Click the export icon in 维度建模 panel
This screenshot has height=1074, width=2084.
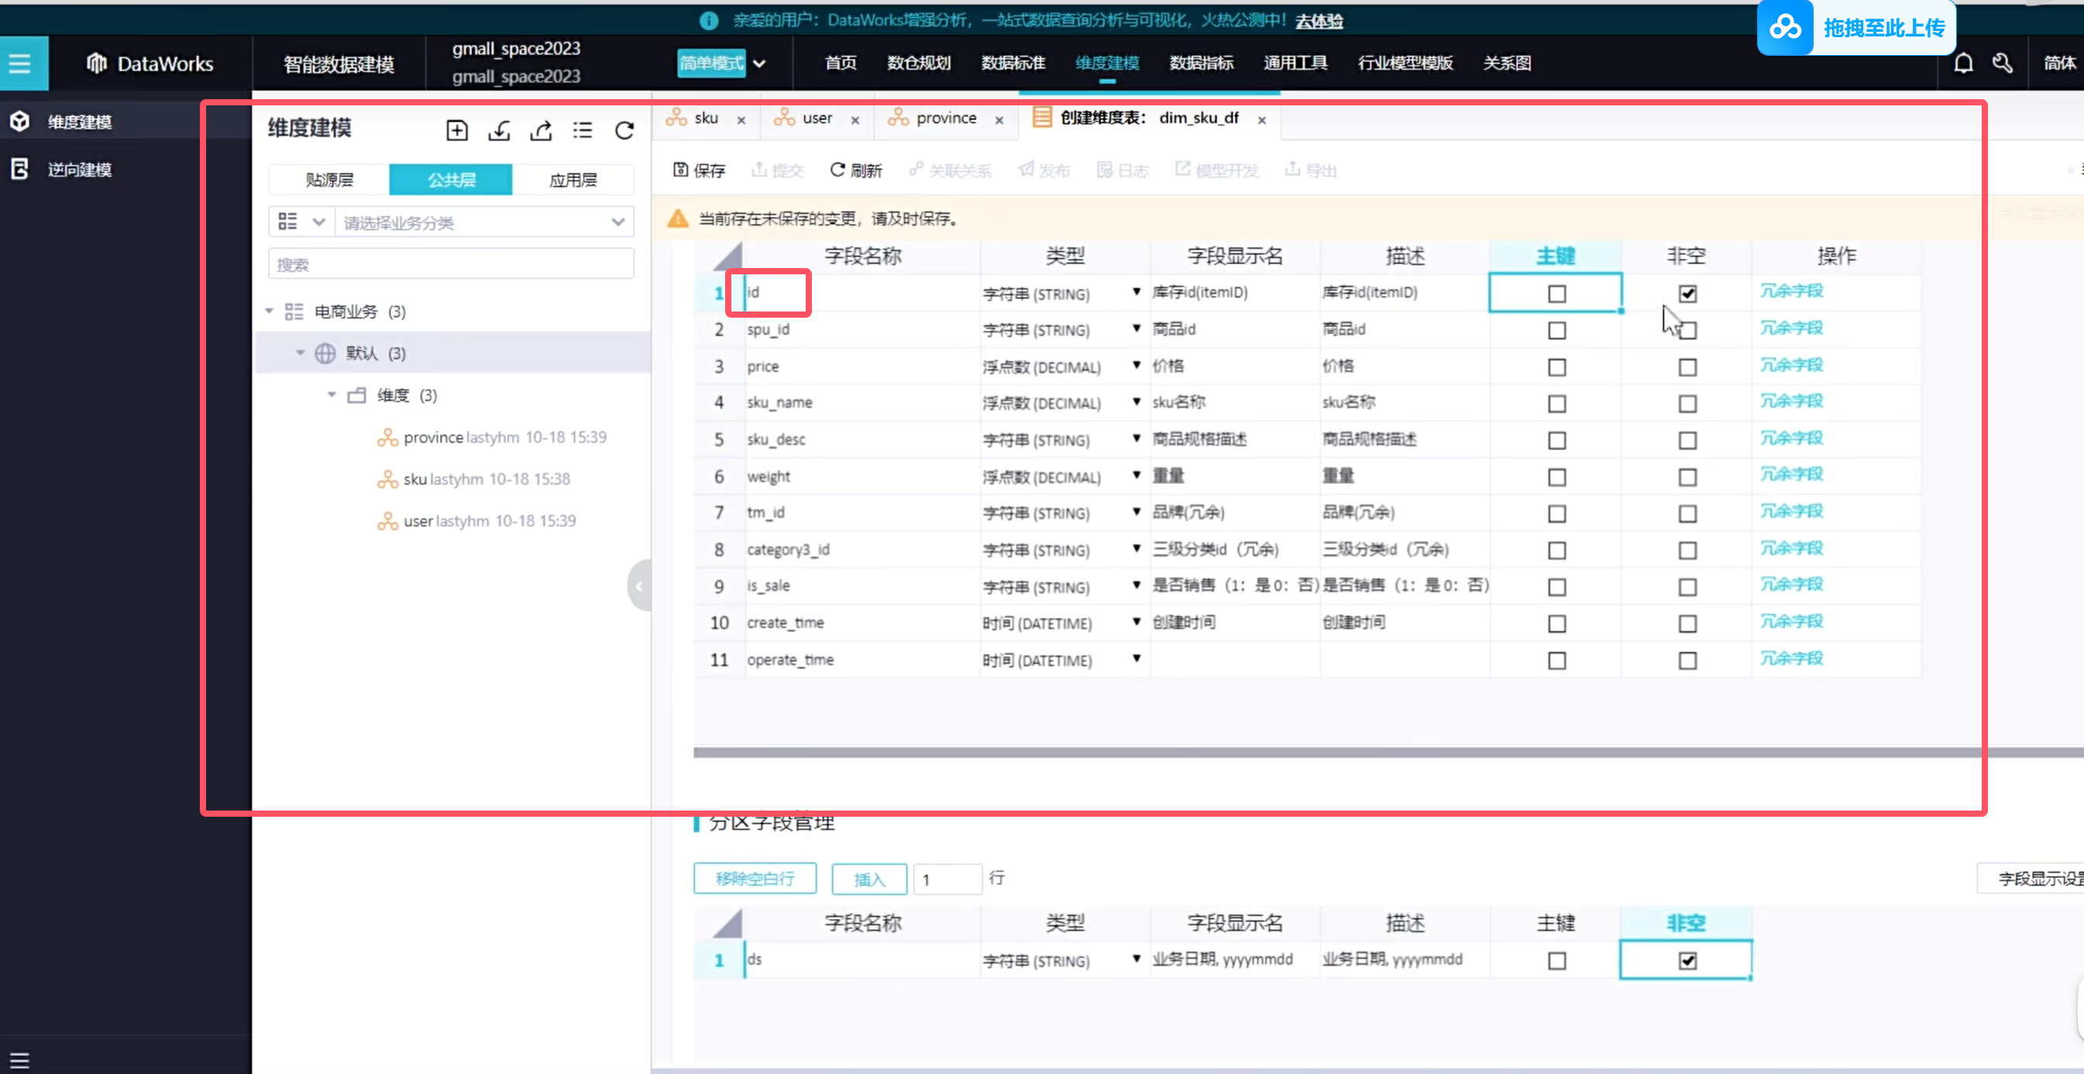542,130
